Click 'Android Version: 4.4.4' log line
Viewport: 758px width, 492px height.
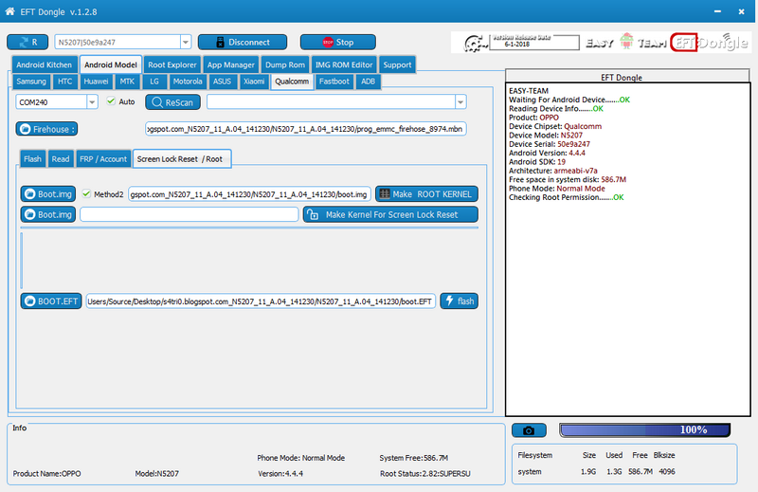(547, 153)
